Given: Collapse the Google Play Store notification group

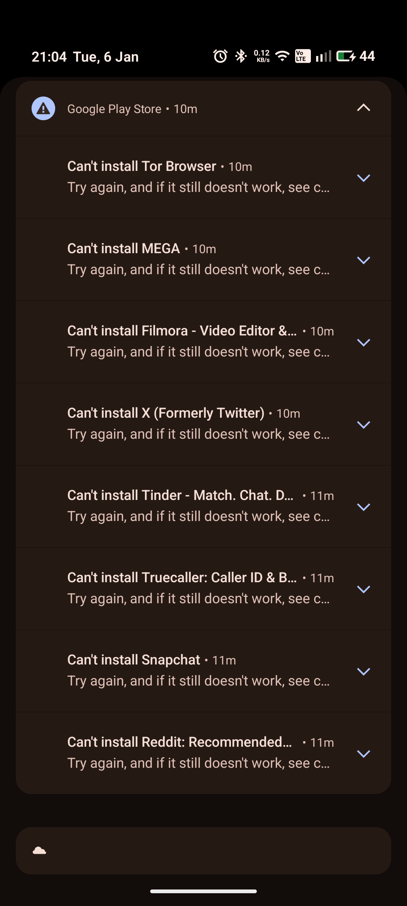Looking at the screenshot, I should point(363,108).
